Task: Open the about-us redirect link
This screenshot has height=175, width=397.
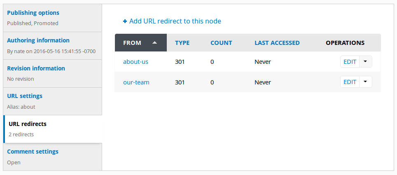Action: tap(136, 61)
